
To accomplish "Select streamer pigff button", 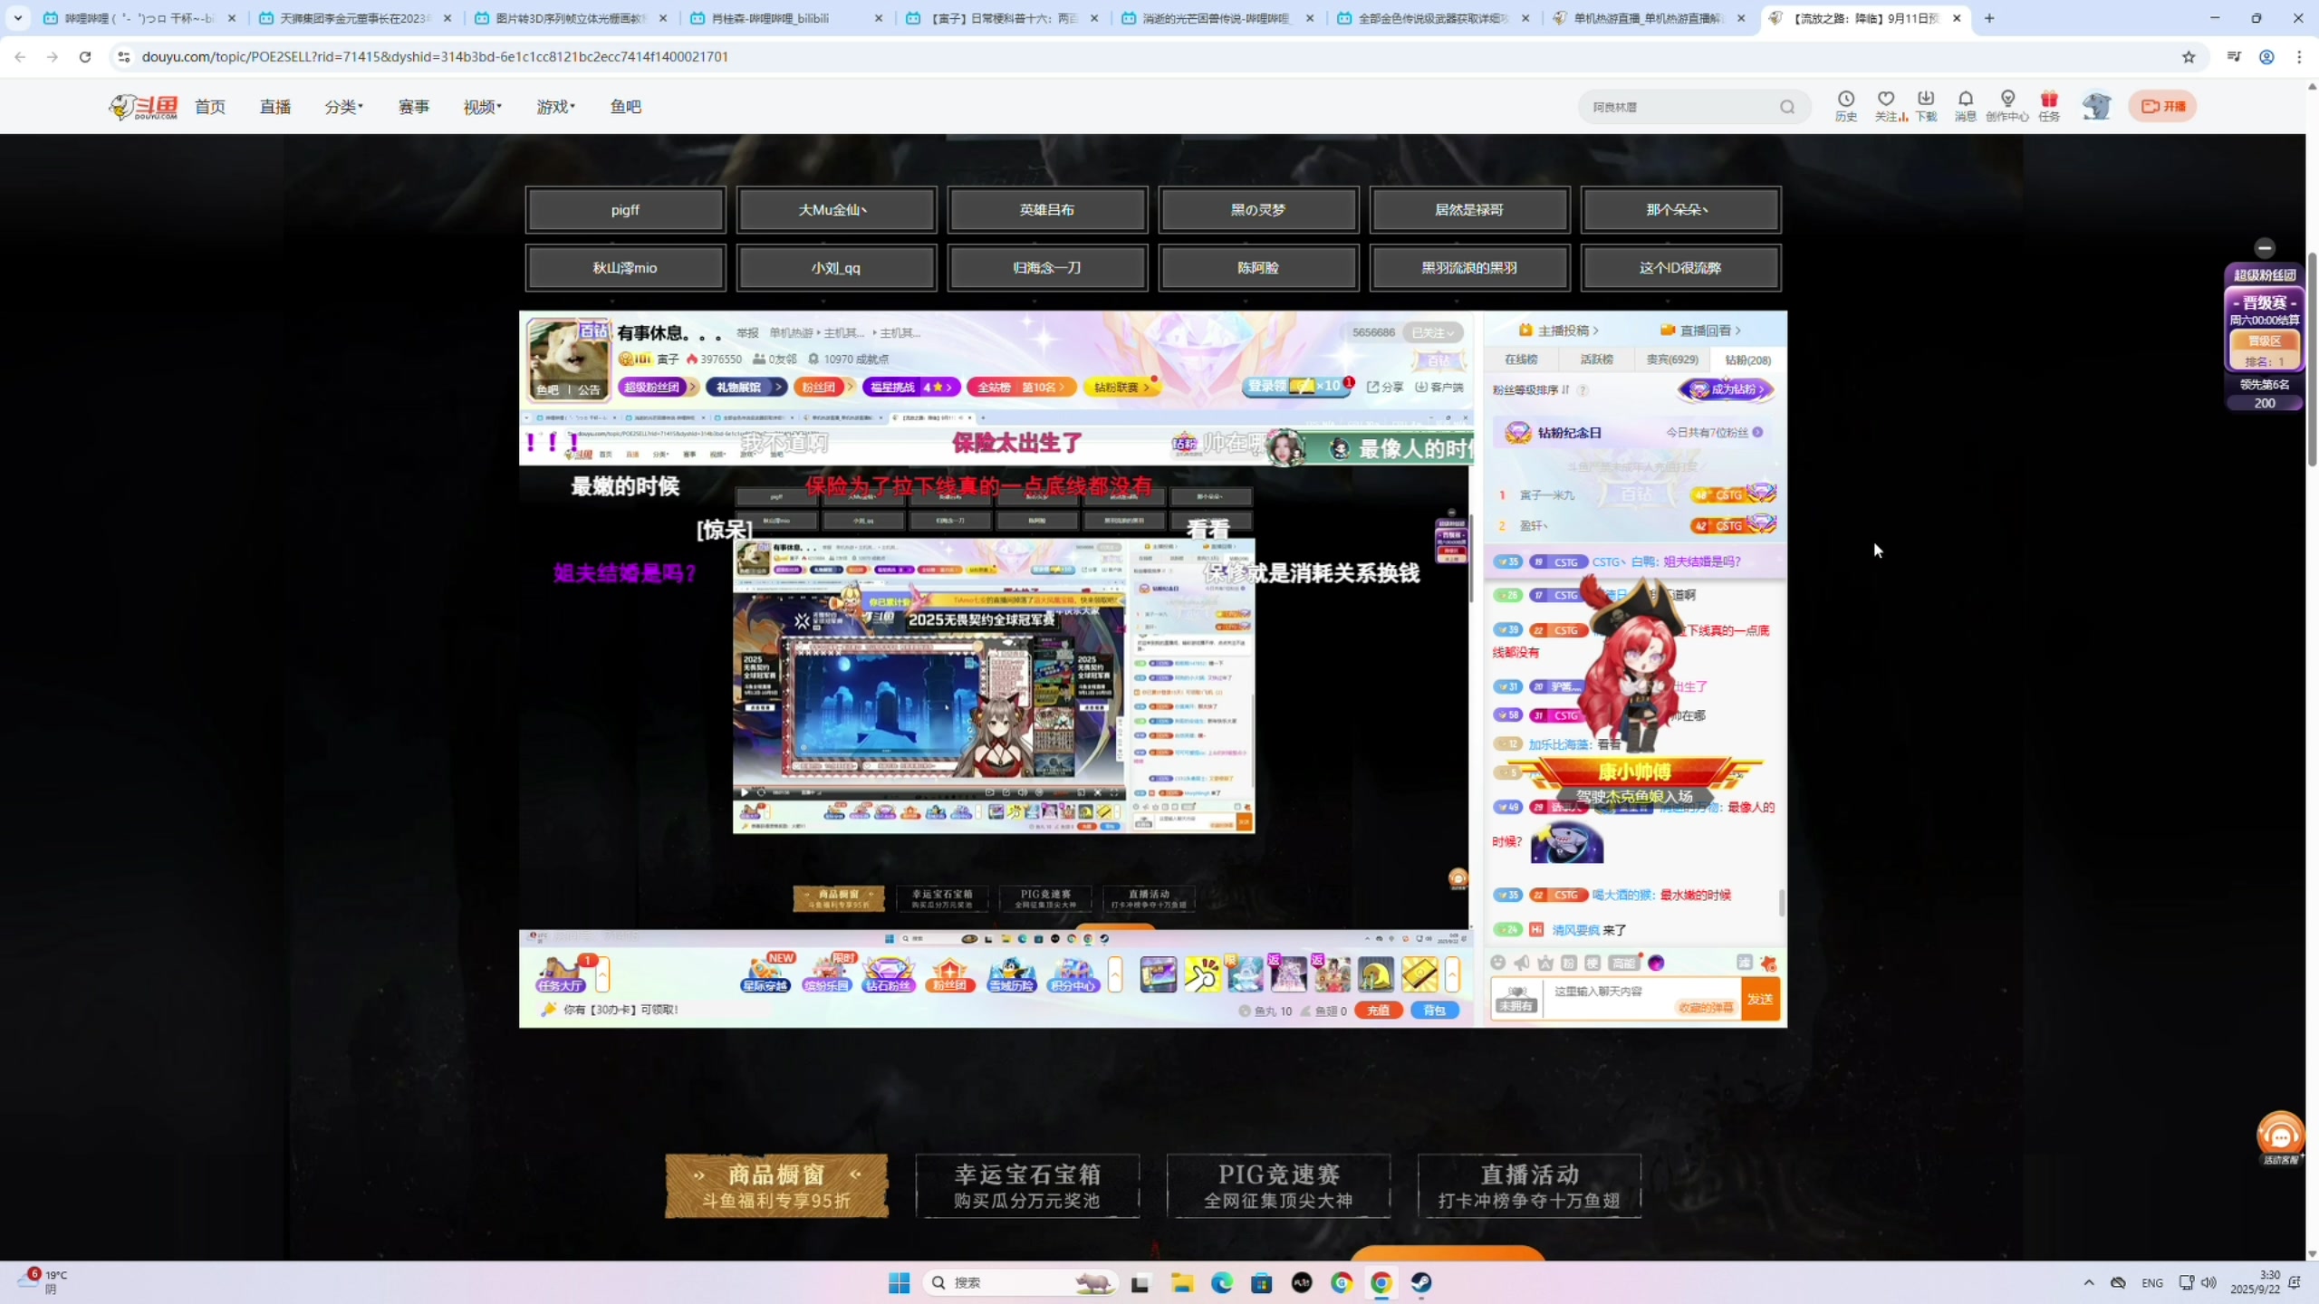I will tap(625, 210).
